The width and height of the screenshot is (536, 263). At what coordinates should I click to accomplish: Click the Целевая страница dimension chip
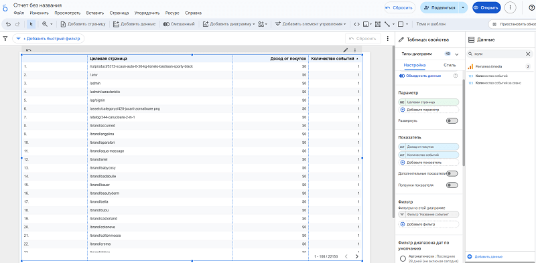[x=429, y=102]
